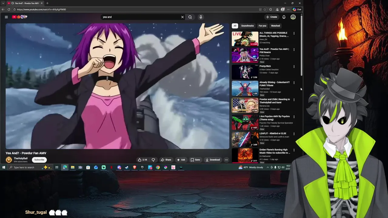Screen dimensions: 388x218
Task: Open options for LEAFLIT video
Action: pos(294,134)
